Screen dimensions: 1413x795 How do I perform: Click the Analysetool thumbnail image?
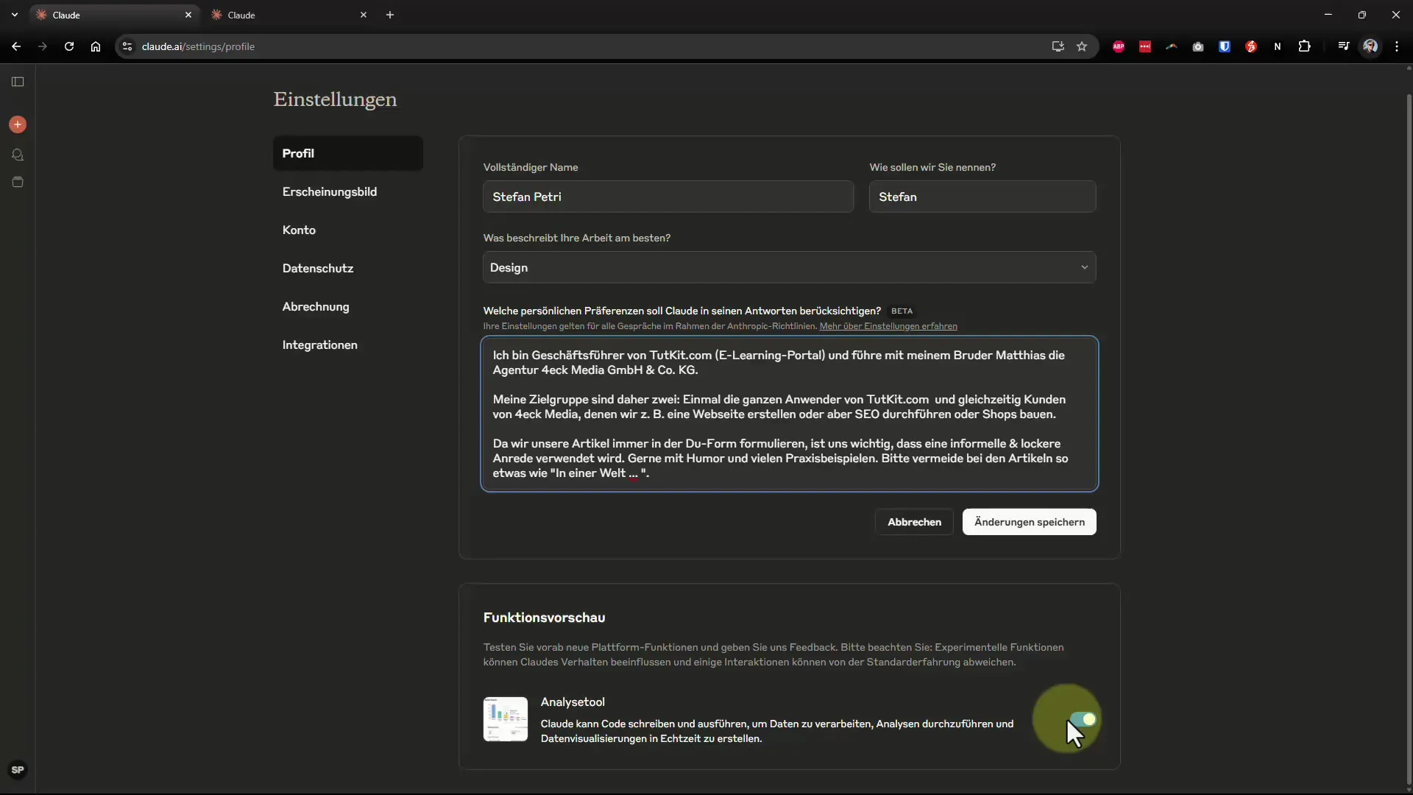[x=506, y=719]
